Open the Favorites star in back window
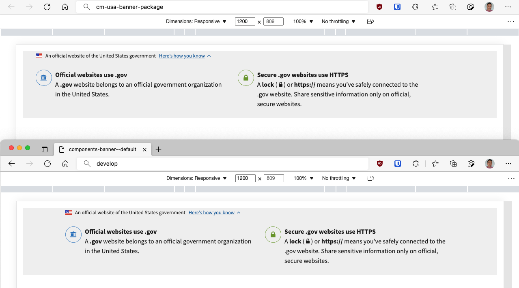 point(435,7)
